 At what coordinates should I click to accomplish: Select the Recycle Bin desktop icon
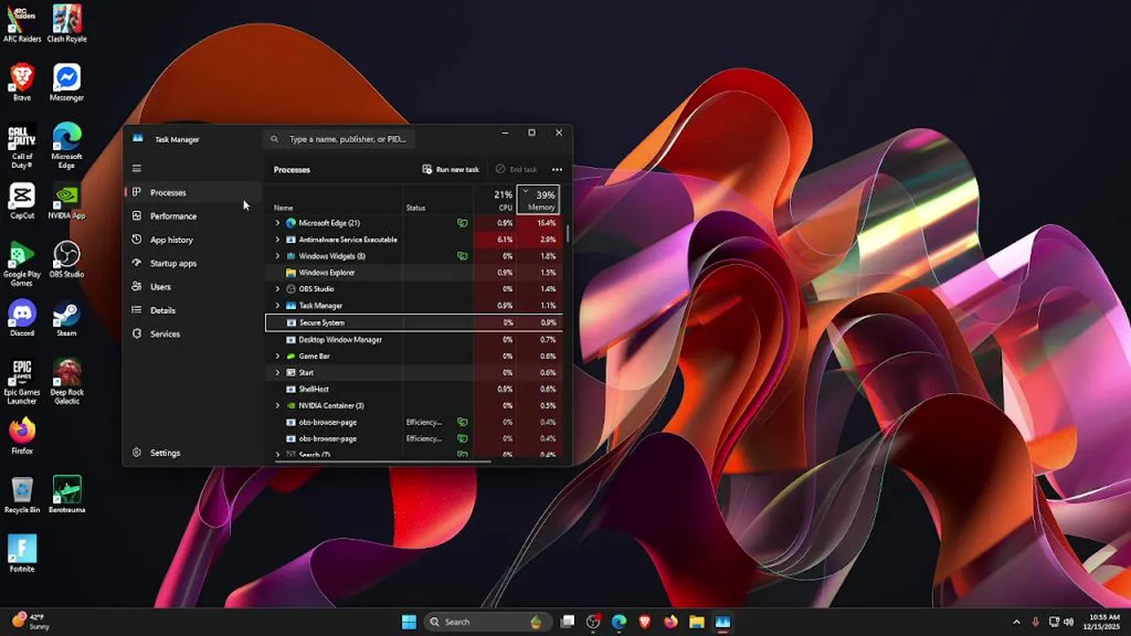[22, 495]
